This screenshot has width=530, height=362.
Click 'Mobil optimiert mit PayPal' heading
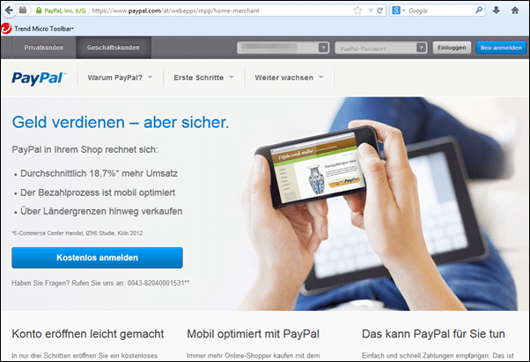pyautogui.click(x=254, y=334)
